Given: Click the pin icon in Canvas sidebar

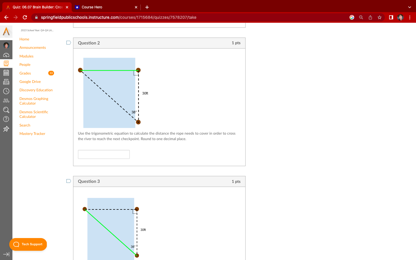Looking at the screenshot, I should click(6, 129).
